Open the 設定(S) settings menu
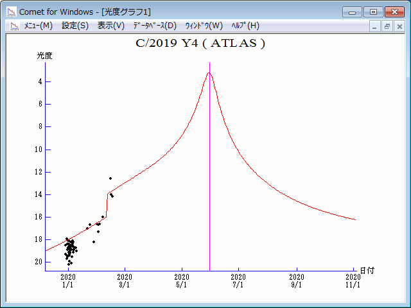Viewport: 411px width, 308px height. (75, 26)
